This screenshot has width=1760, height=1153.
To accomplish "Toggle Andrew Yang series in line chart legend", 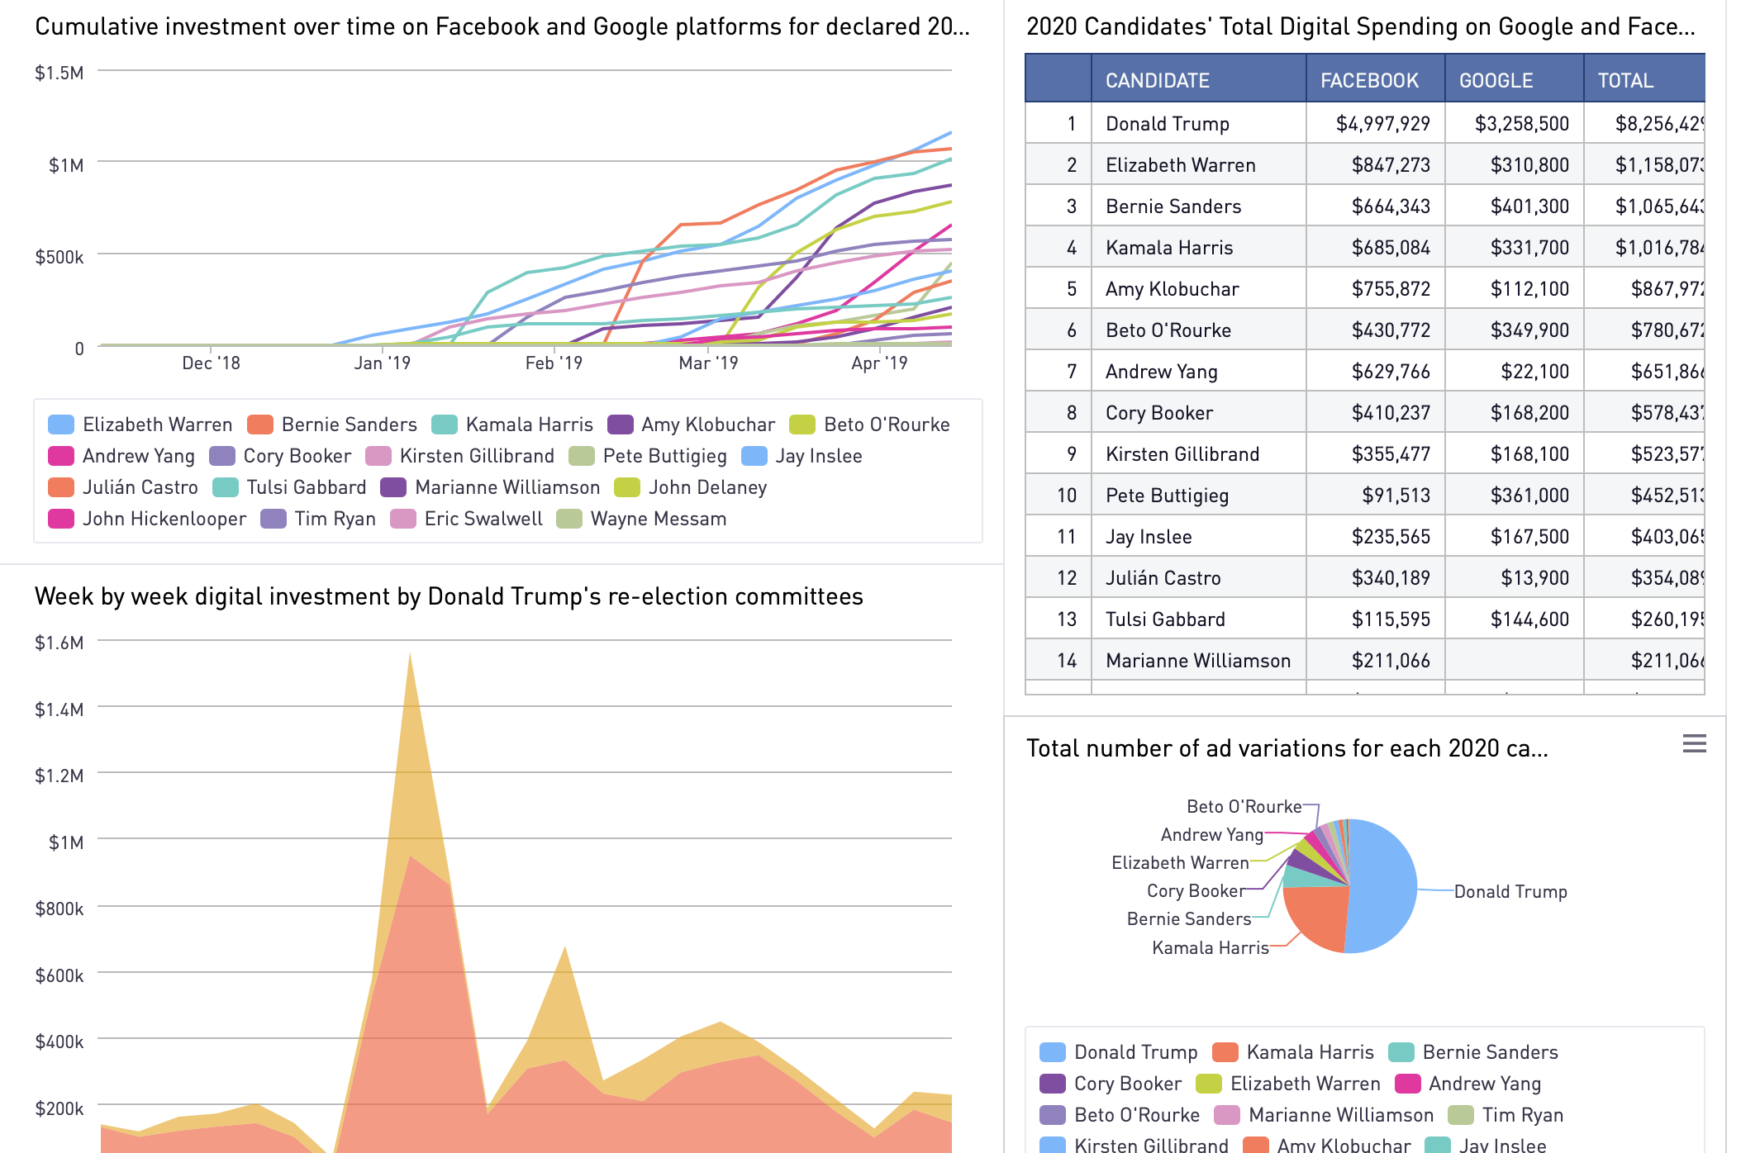I will click(121, 456).
